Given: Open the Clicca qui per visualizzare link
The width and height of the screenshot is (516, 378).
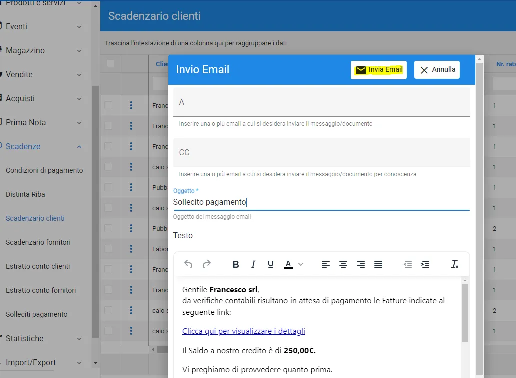Looking at the screenshot, I should pos(243,331).
